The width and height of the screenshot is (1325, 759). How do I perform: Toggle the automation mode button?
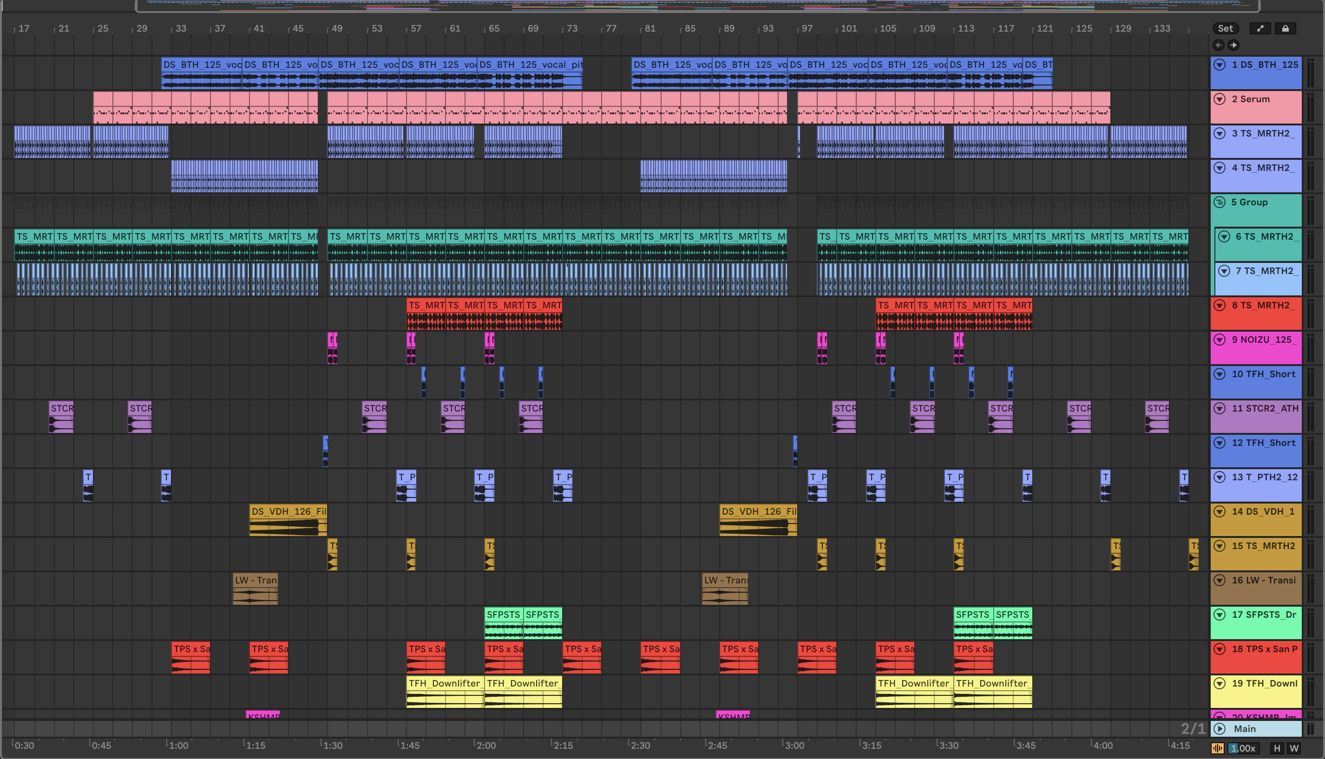click(1260, 29)
